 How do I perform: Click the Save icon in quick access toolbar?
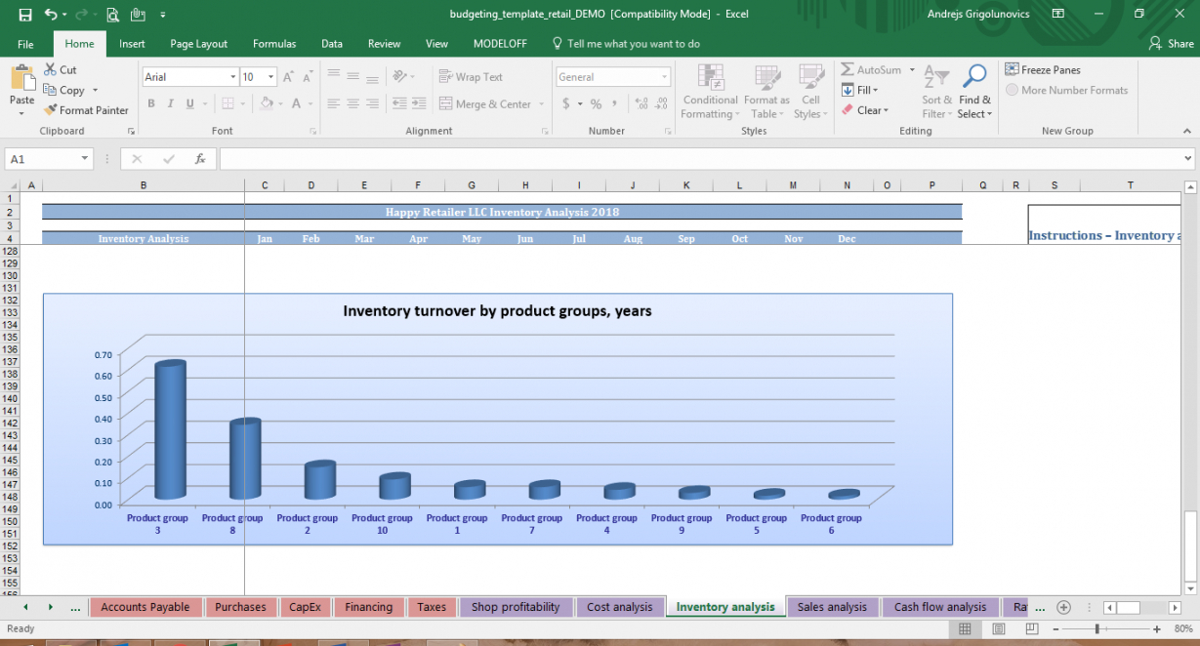point(25,15)
